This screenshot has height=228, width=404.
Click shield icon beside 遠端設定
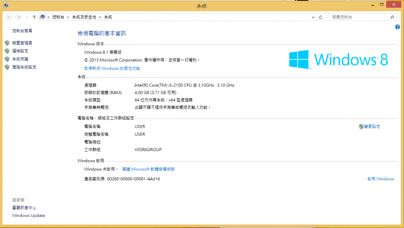(x=7, y=51)
